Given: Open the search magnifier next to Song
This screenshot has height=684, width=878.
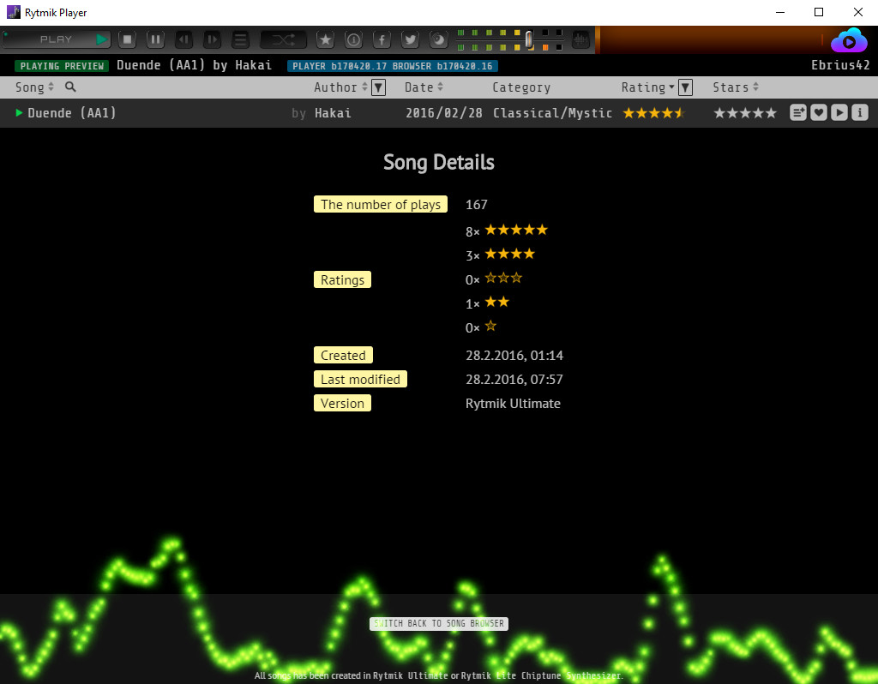Looking at the screenshot, I should tap(69, 87).
